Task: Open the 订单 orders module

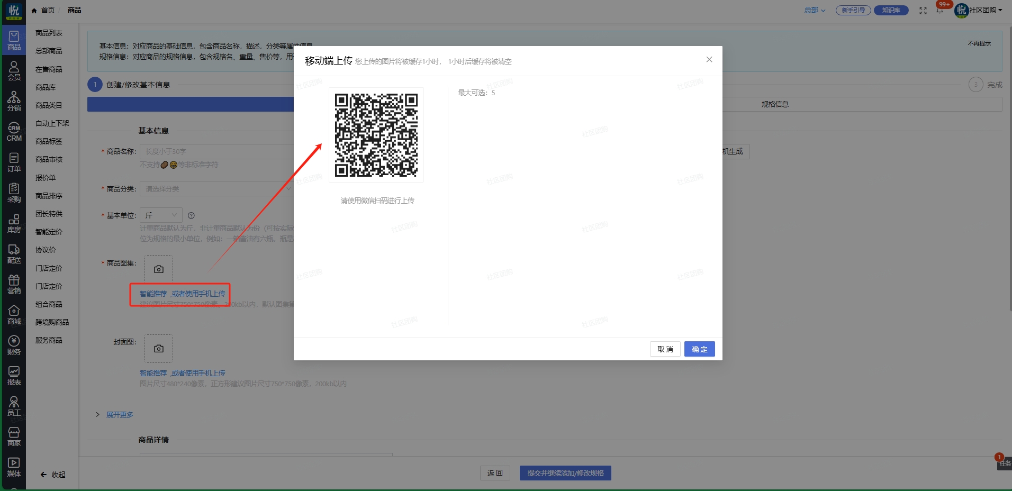Action: pyautogui.click(x=14, y=163)
